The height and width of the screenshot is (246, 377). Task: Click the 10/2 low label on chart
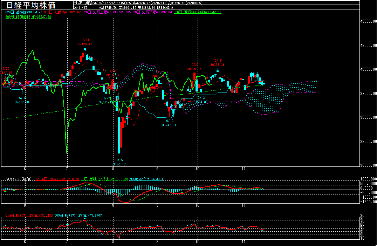[201, 100]
